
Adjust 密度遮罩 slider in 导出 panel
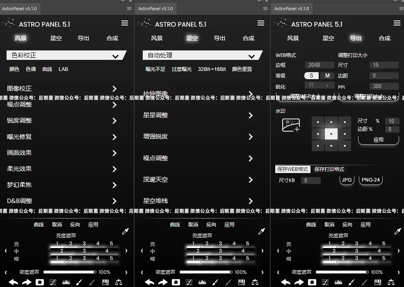coord(342,272)
